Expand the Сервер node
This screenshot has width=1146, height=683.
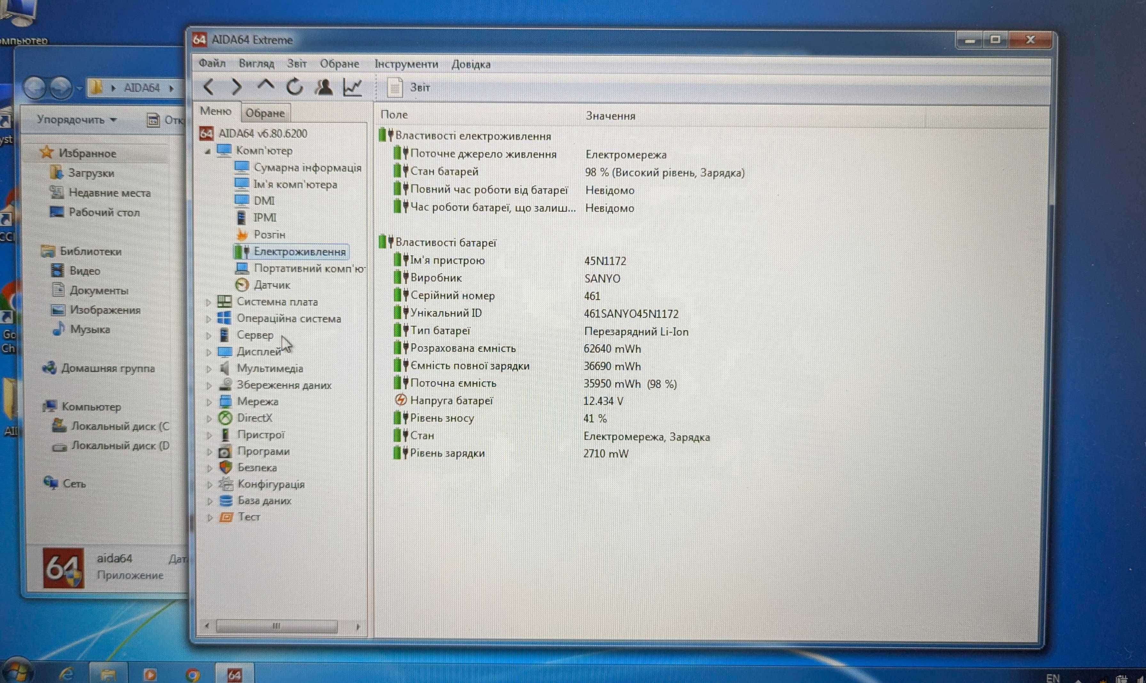[209, 336]
